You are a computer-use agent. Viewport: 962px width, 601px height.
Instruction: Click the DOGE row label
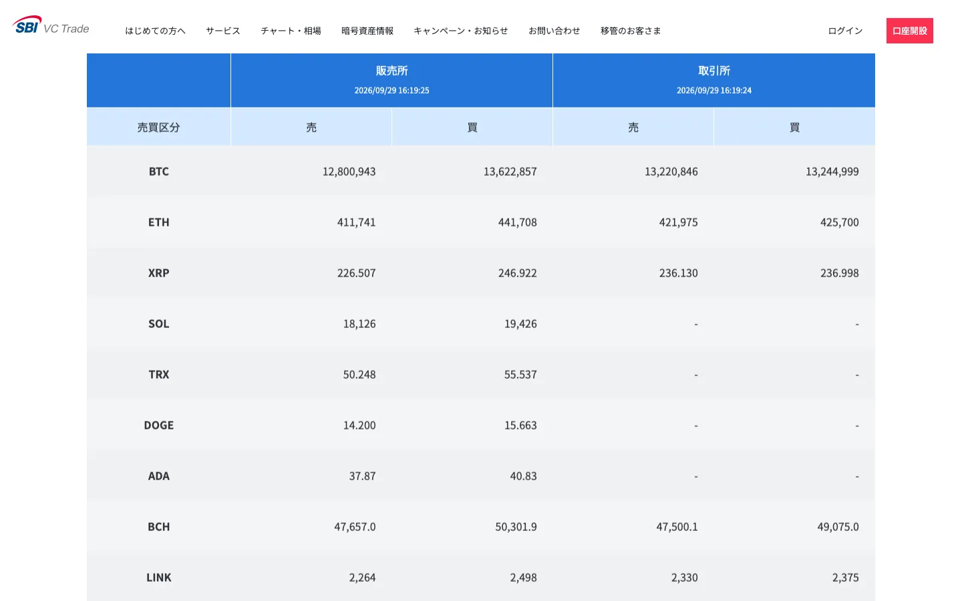coord(159,425)
